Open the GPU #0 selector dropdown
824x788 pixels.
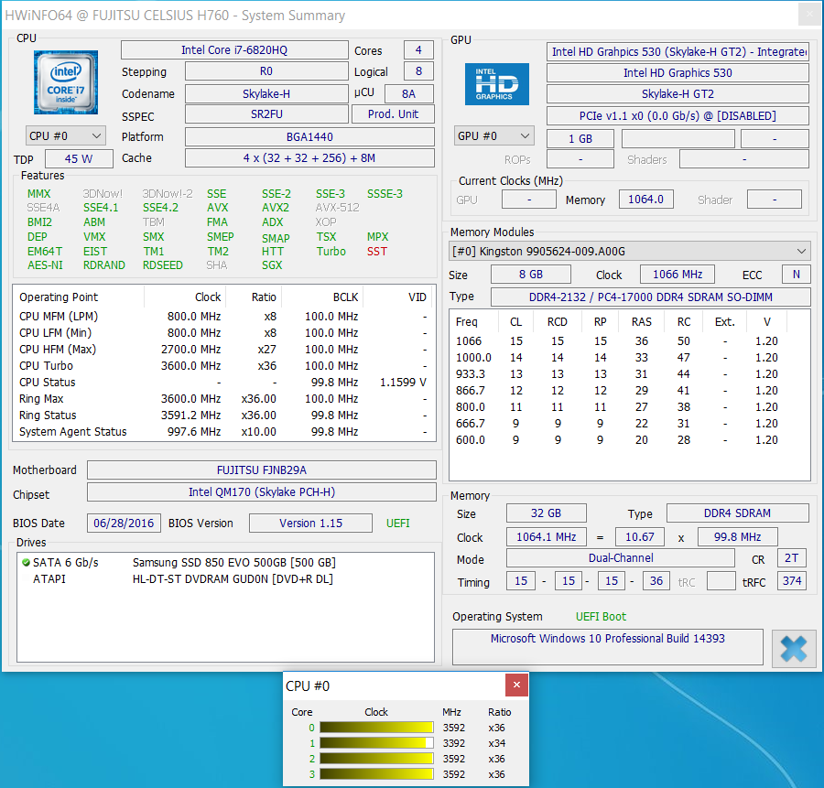point(494,136)
